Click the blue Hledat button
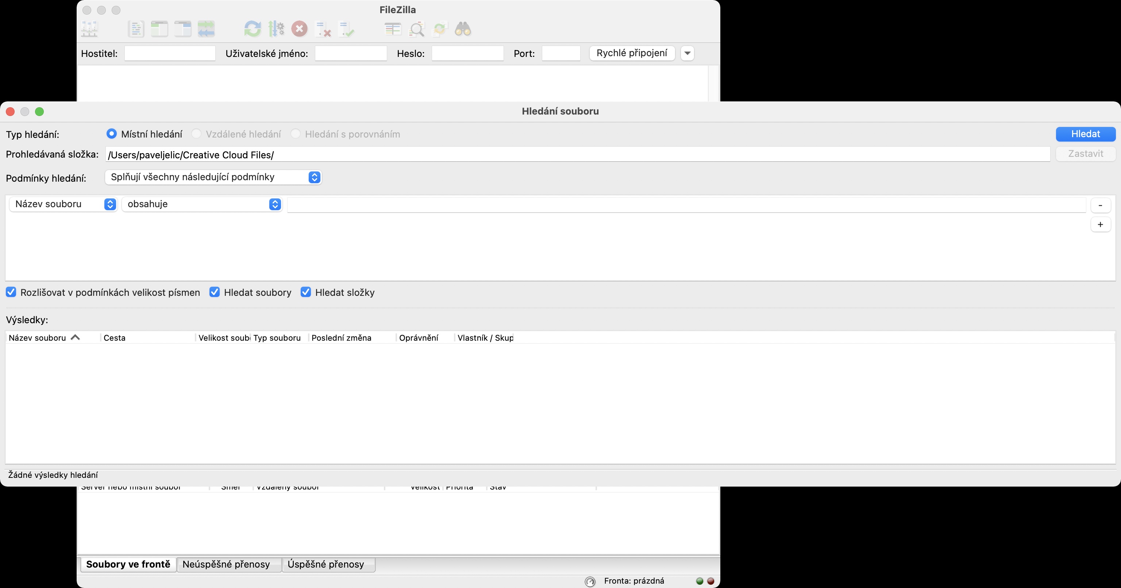This screenshot has height=588, width=1121. (x=1085, y=134)
